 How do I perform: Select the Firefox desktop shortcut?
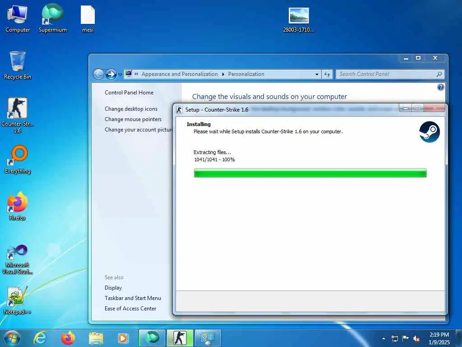pos(18,206)
